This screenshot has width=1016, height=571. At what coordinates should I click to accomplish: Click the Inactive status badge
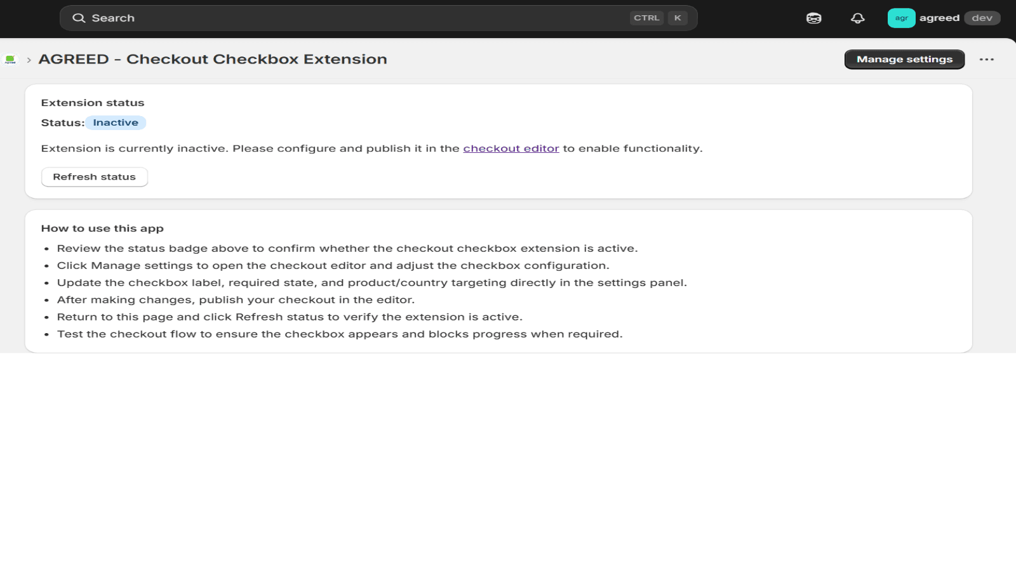116,122
